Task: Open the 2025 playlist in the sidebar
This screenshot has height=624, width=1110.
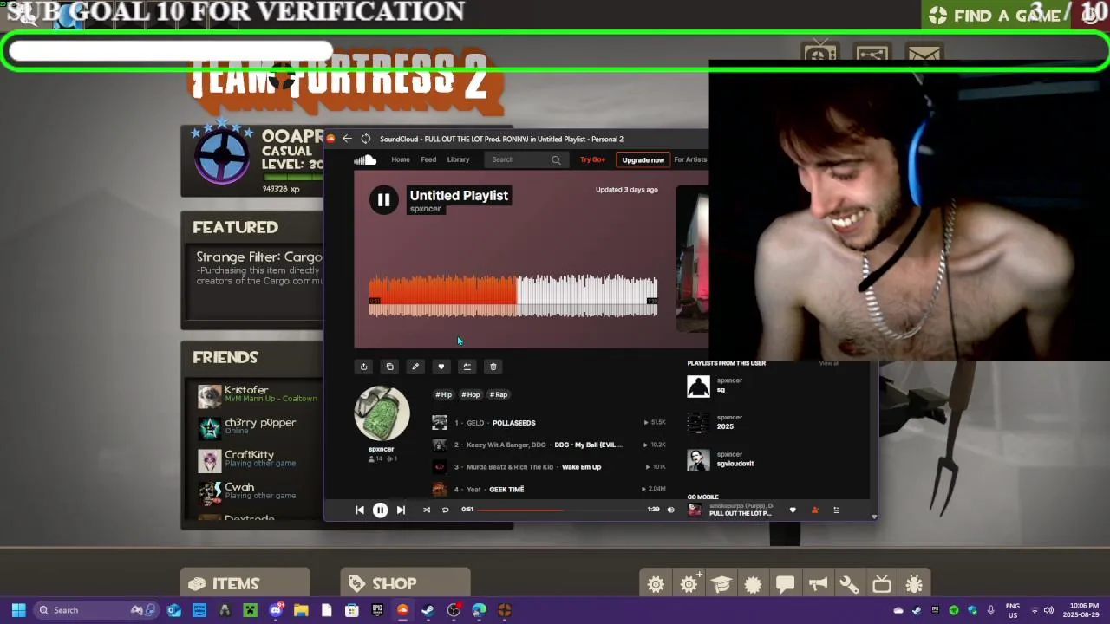Action: point(725,426)
